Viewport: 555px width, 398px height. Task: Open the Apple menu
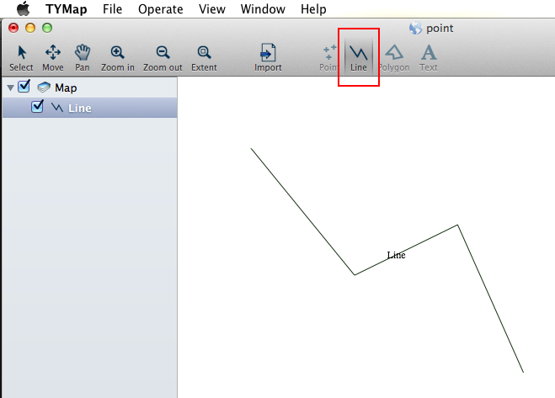(24, 8)
